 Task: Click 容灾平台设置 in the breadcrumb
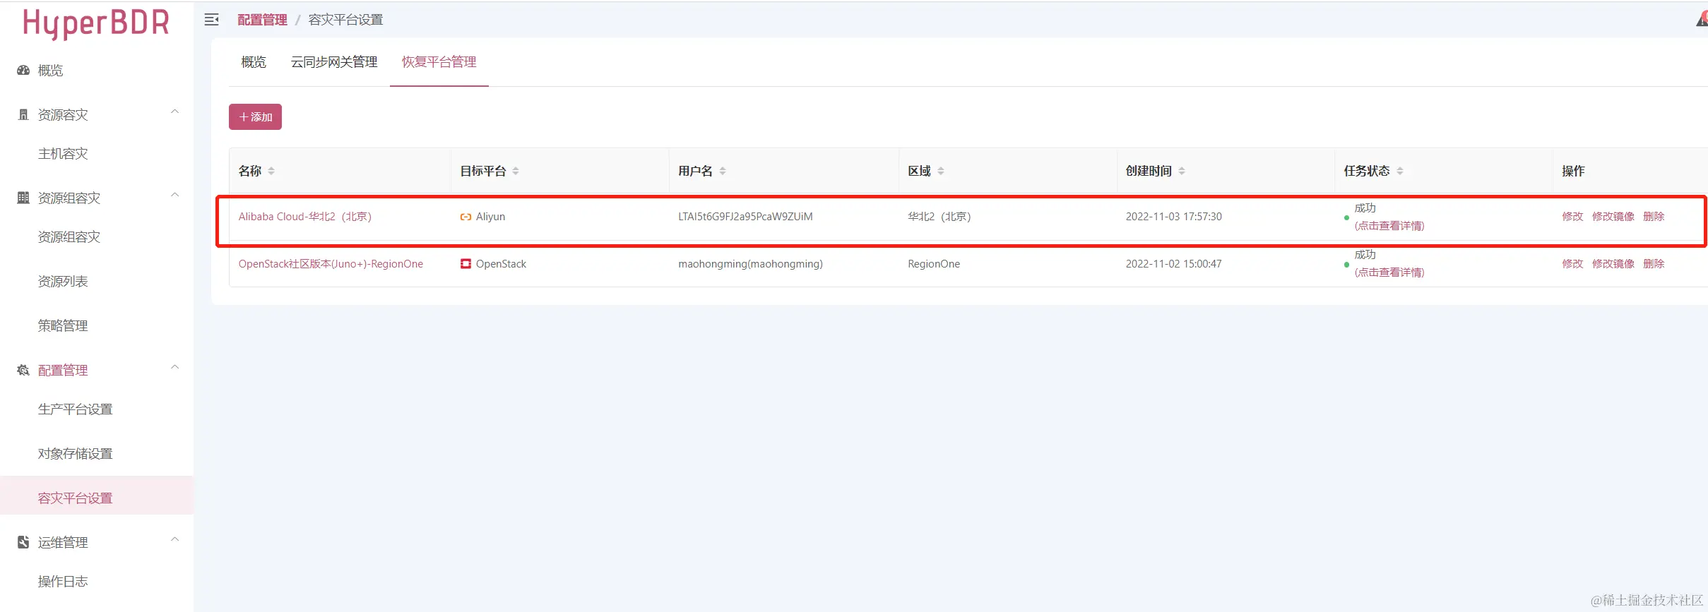pyautogui.click(x=345, y=20)
